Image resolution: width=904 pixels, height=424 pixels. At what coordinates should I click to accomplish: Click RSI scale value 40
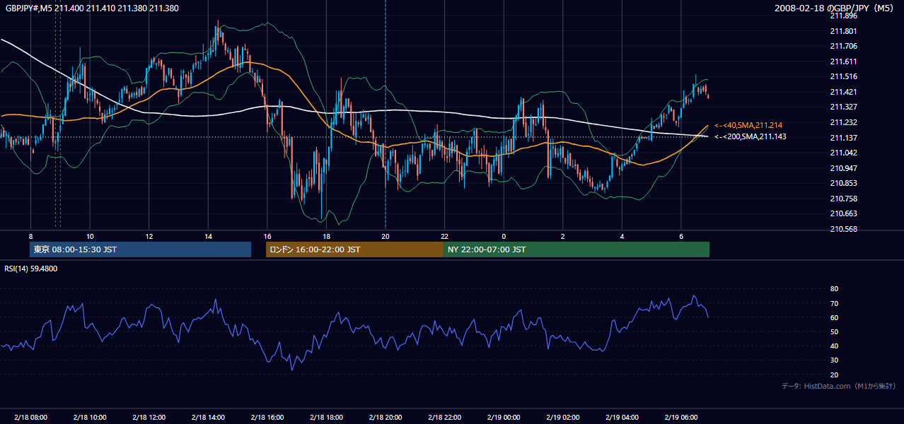(x=834, y=346)
